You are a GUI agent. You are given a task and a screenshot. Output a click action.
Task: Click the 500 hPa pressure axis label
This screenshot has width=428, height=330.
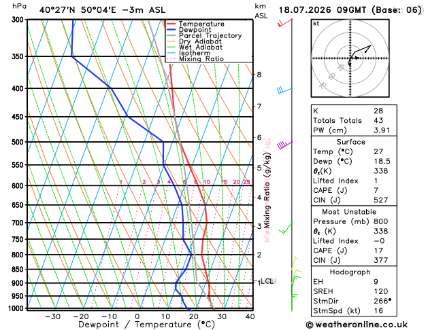click(x=19, y=142)
